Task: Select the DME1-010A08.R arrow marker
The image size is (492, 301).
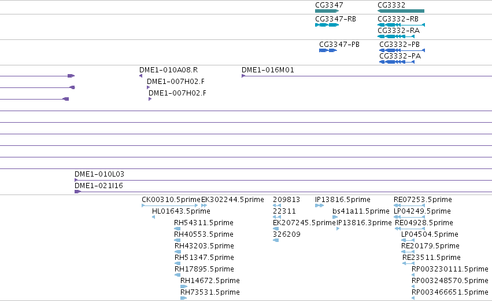Action: coord(141,76)
